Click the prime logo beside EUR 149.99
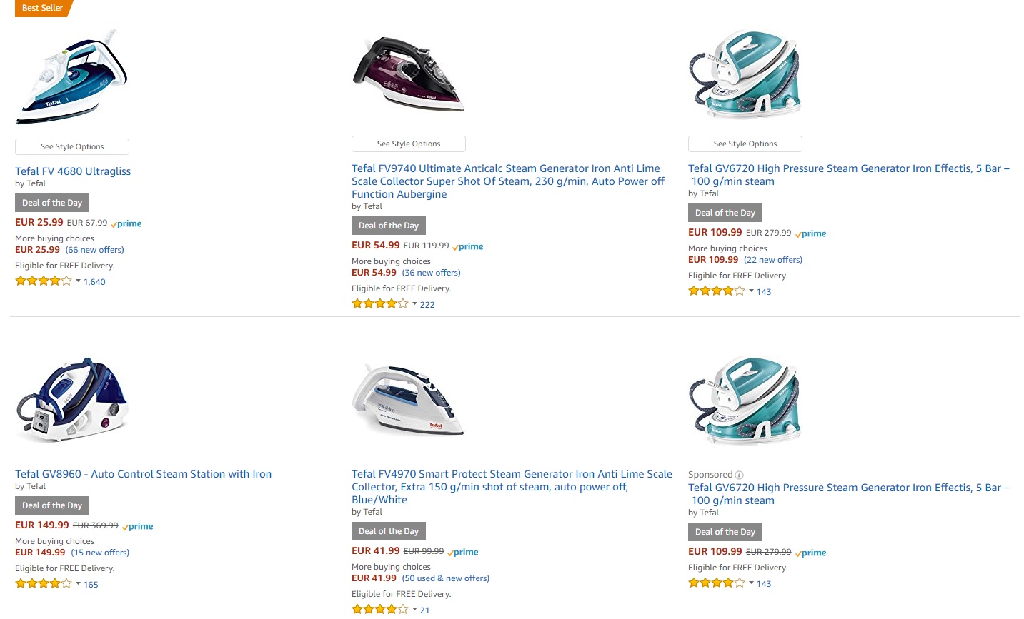1024x619 pixels. 138,526
